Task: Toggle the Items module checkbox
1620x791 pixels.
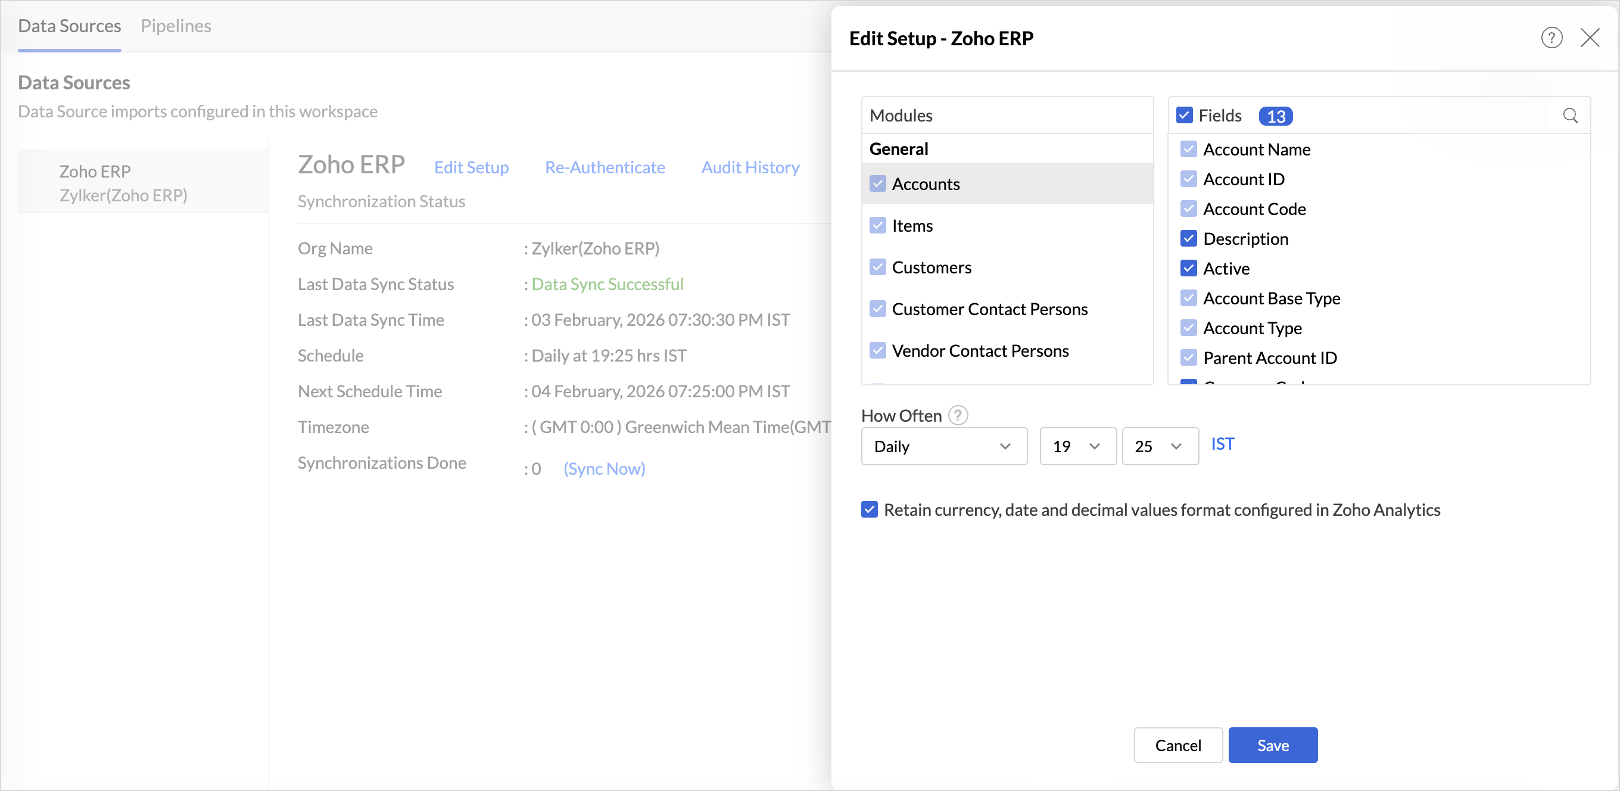Action: point(877,226)
